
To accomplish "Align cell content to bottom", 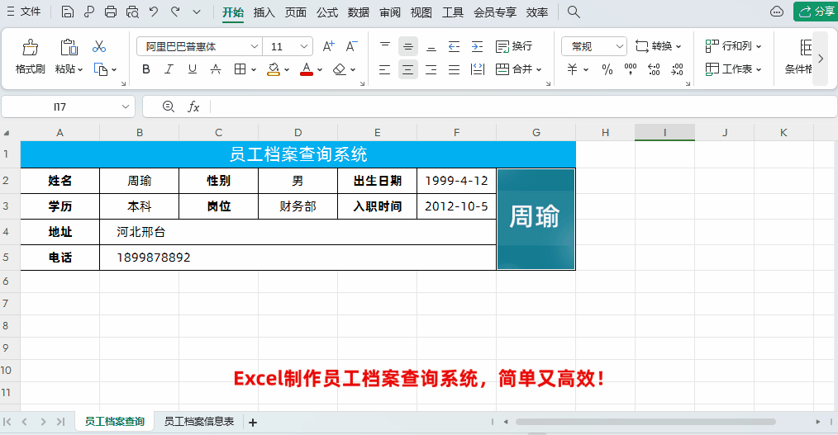I will click(431, 46).
